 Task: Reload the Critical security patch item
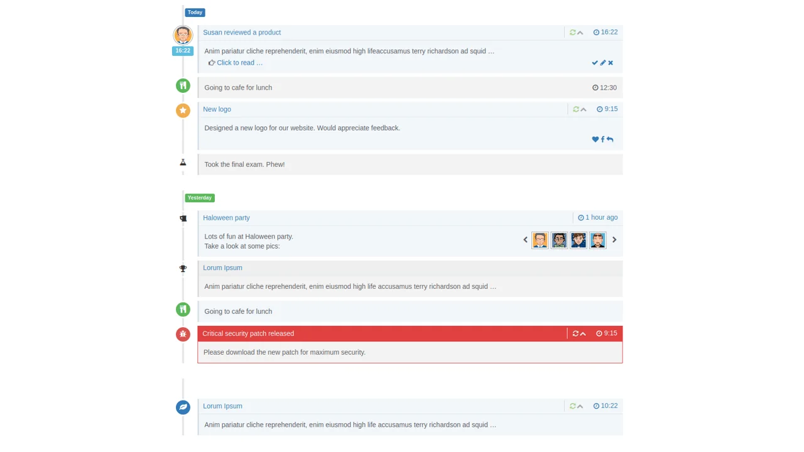[x=575, y=334]
